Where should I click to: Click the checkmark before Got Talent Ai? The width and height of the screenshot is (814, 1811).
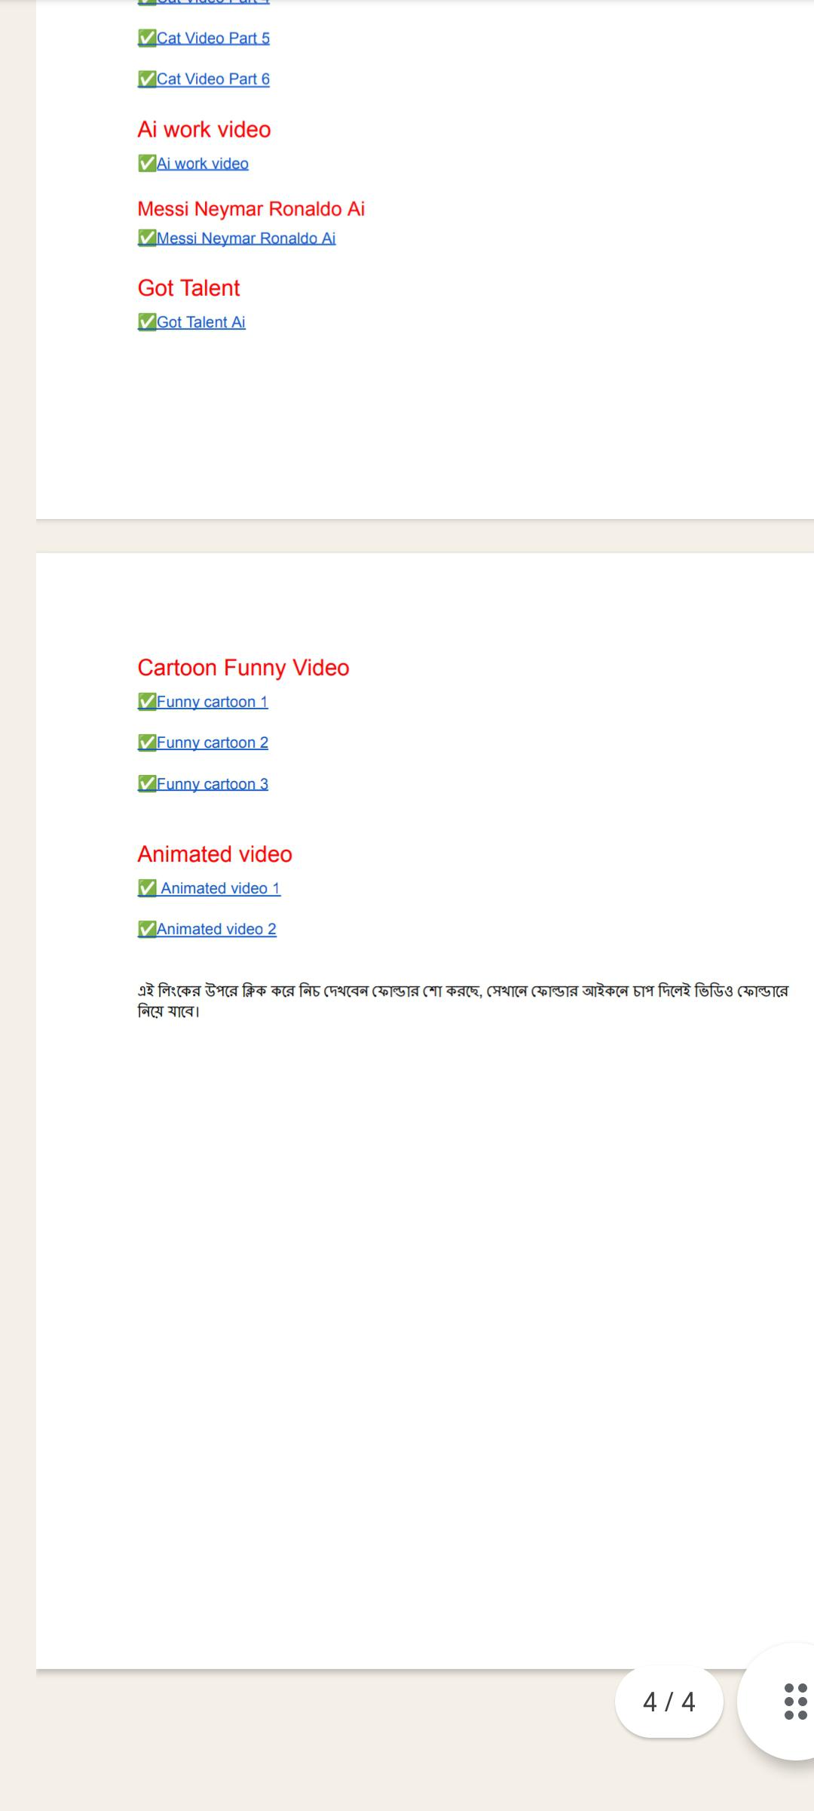(x=147, y=322)
